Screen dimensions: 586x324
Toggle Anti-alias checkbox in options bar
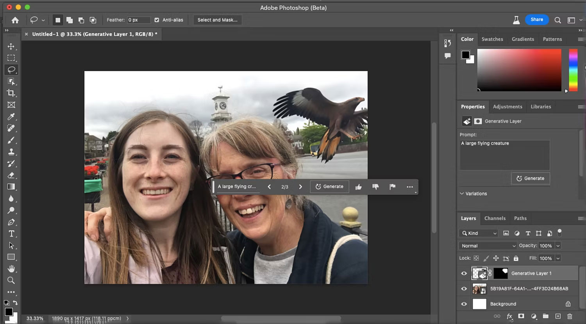click(156, 20)
